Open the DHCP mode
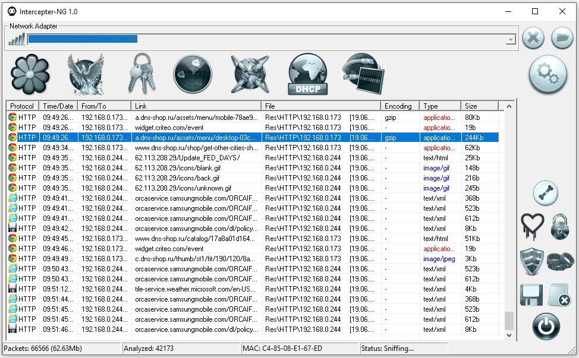Image resolution: width=579 pixels, height=358 pixels. pos(307,72)
